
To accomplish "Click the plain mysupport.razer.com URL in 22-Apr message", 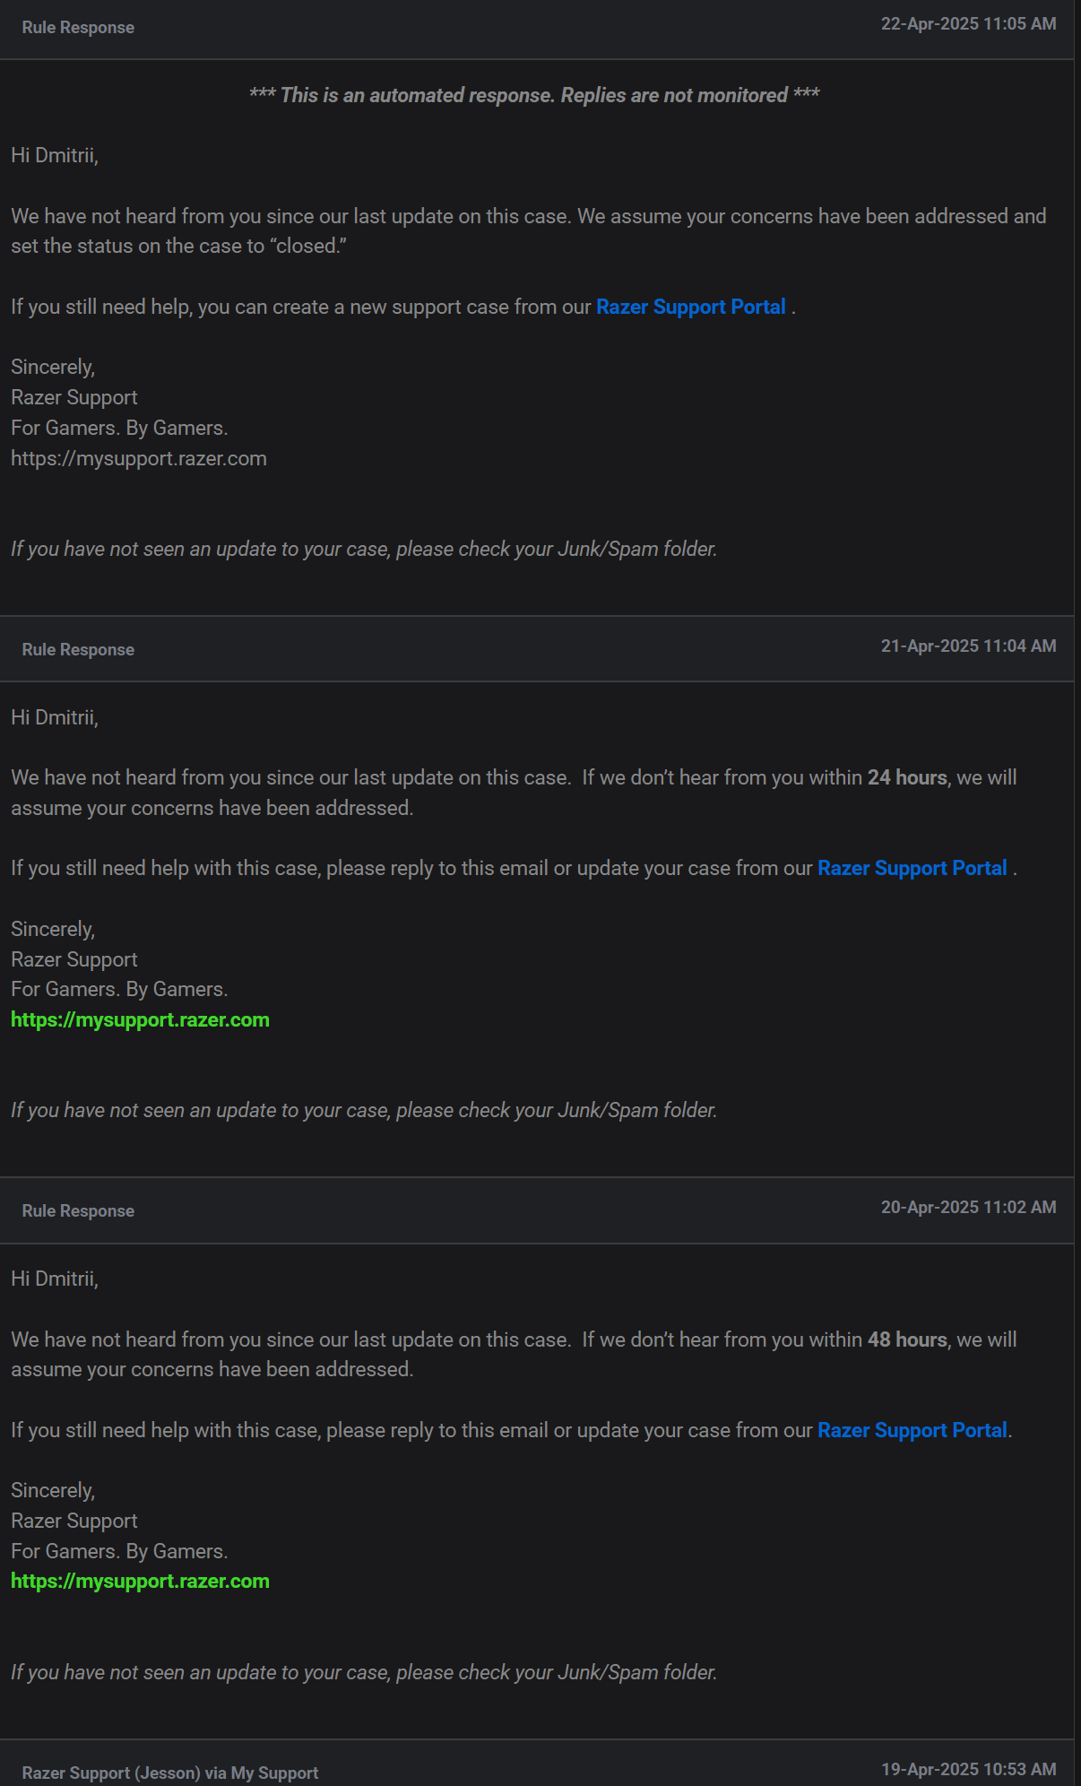I will tap(139, 458).
